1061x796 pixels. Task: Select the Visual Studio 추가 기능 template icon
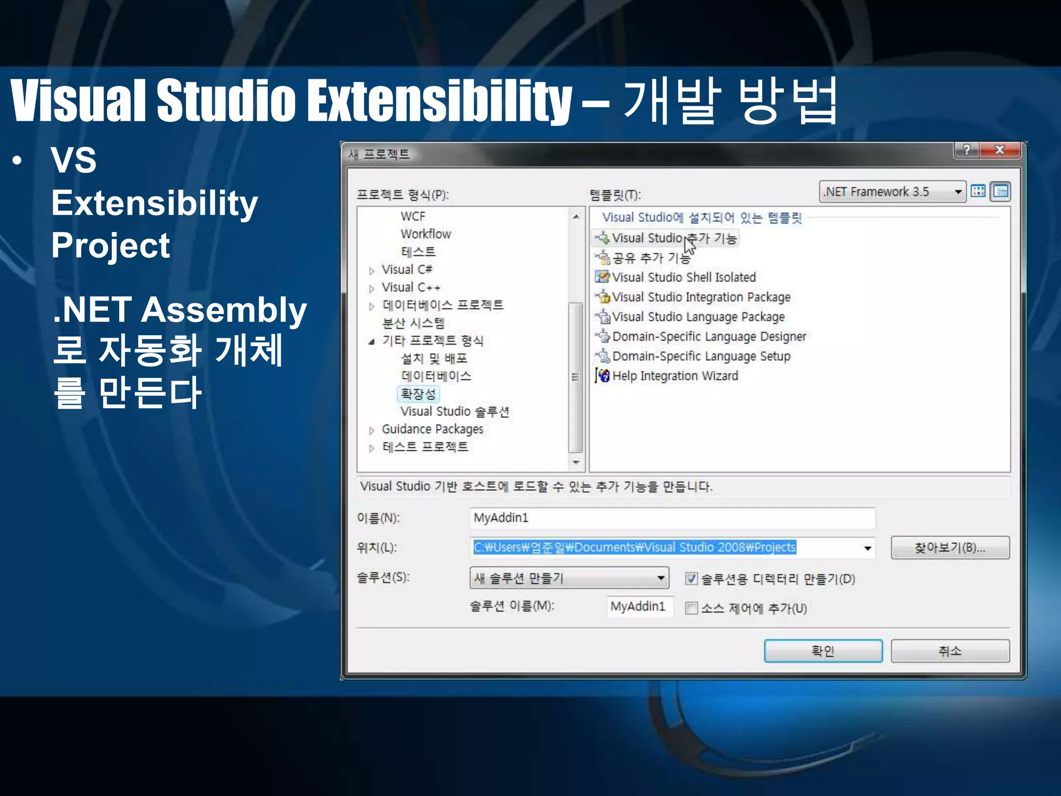(x=603, y=238)
